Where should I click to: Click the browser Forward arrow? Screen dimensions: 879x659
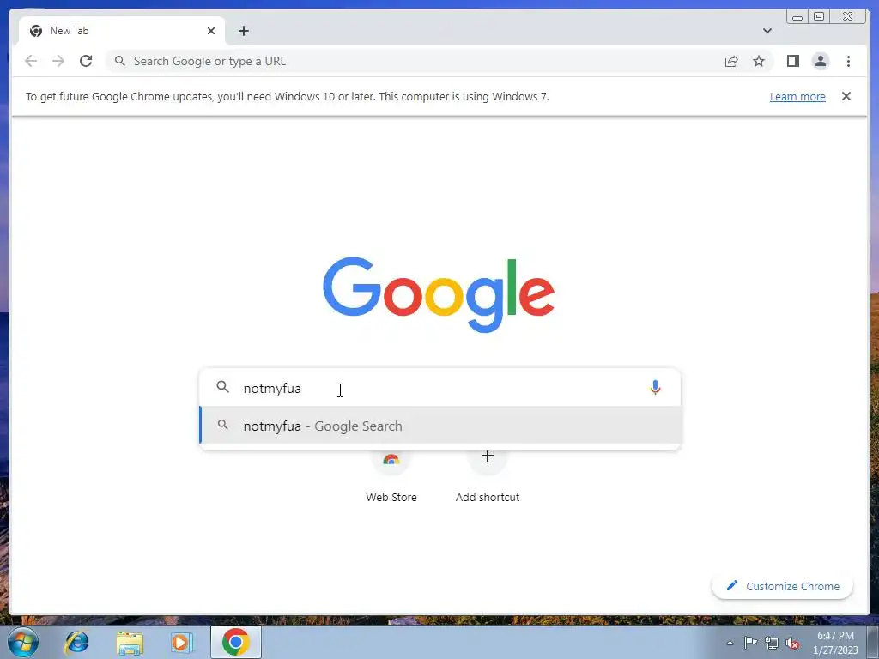(x=58, y=61)
